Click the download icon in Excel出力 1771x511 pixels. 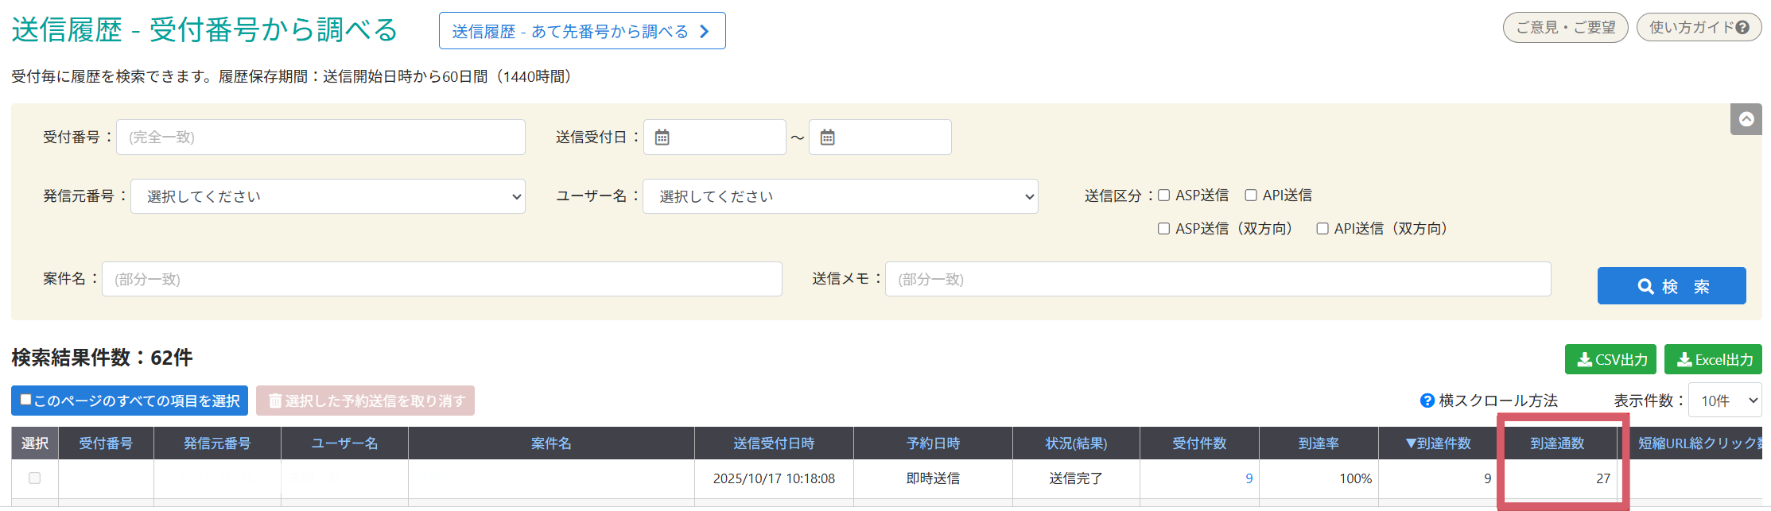1684,360
